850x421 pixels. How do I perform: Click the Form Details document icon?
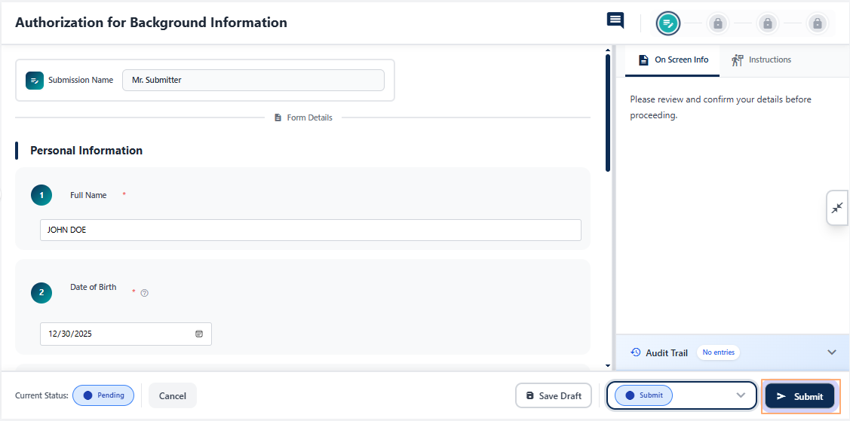pyautogui.click(x=278, y=117)
